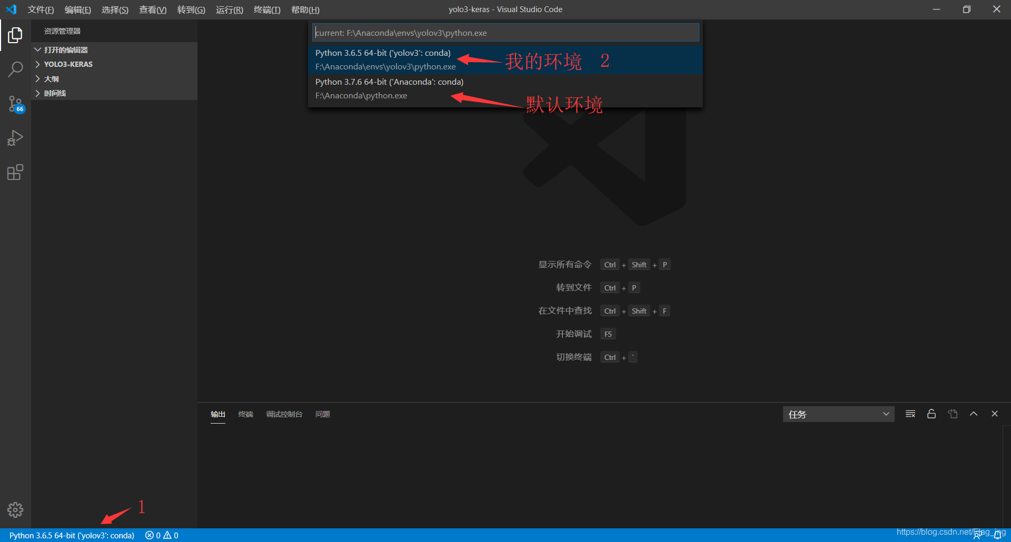Click the 切换终端 shortcut hint
The image size is (1011, 542).
[574, 357]
